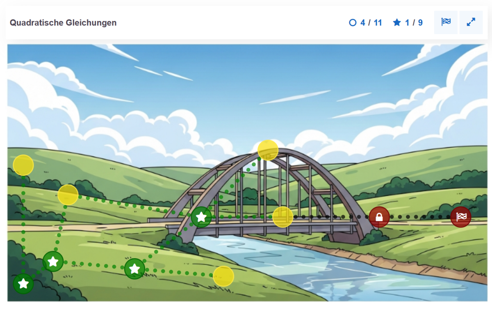This screenshot has width=492, height=311.
Task: Open green star stage on lower path
Action: [x=134, y=269]
